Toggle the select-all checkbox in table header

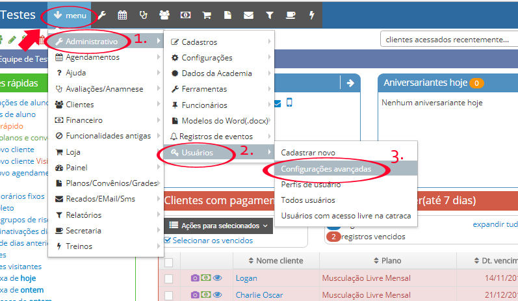point(169,261)
